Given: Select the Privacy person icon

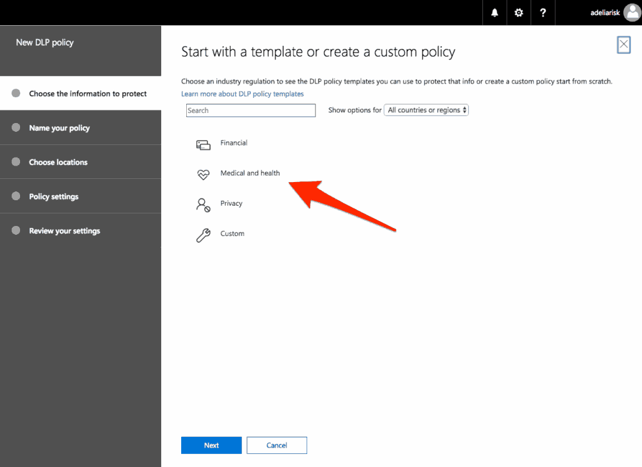Looking at the screenshot, I should tap(203, 205).
